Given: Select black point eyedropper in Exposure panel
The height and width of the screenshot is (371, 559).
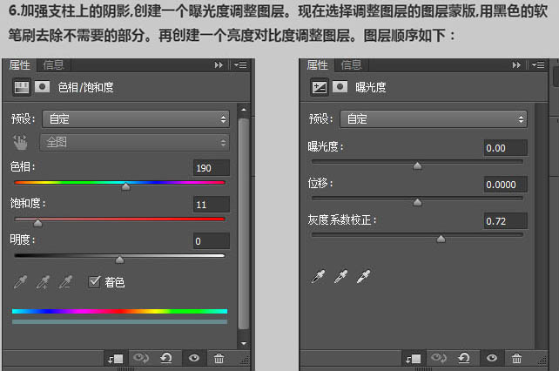Looking at the screenshot, I should point(319,276).
